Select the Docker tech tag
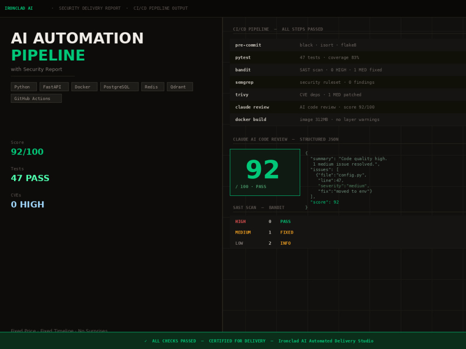466x349 pixels. (x=84, y=87)
